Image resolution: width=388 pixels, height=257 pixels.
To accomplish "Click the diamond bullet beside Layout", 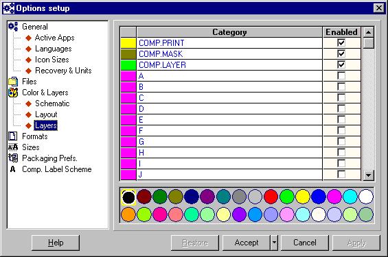I will pos(28,114).
